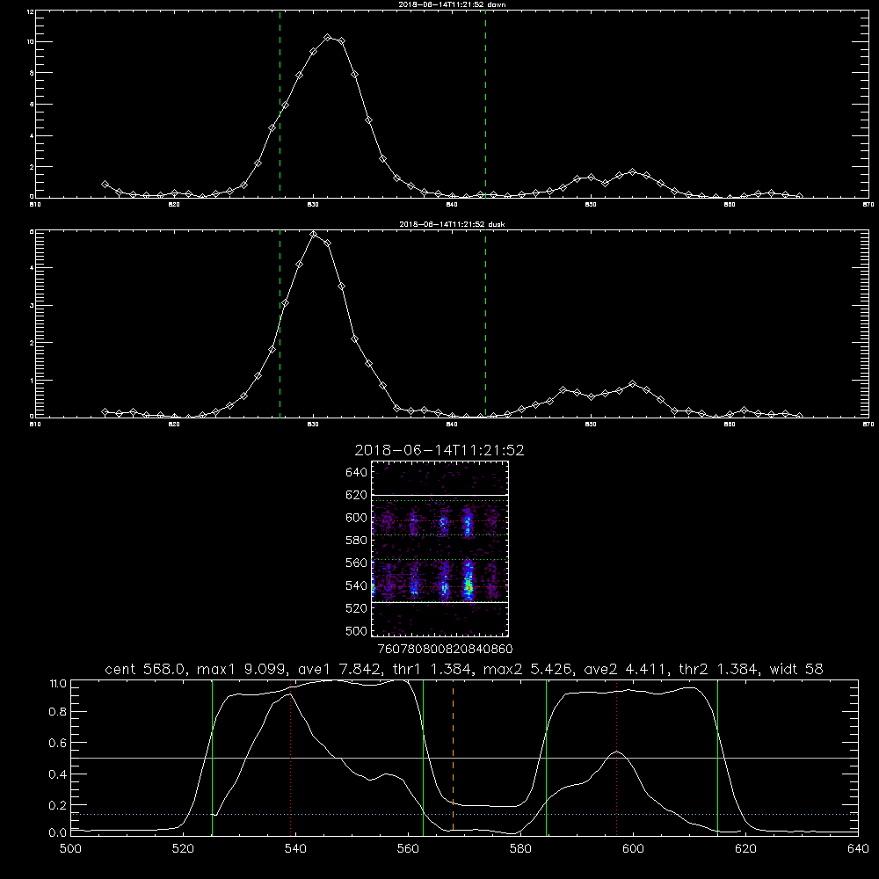The height and width of the screenshot is (879, 879).
Task: Click the '2018-06-14T11:21:52 dawn' plot title
Action: pos(453,4)
